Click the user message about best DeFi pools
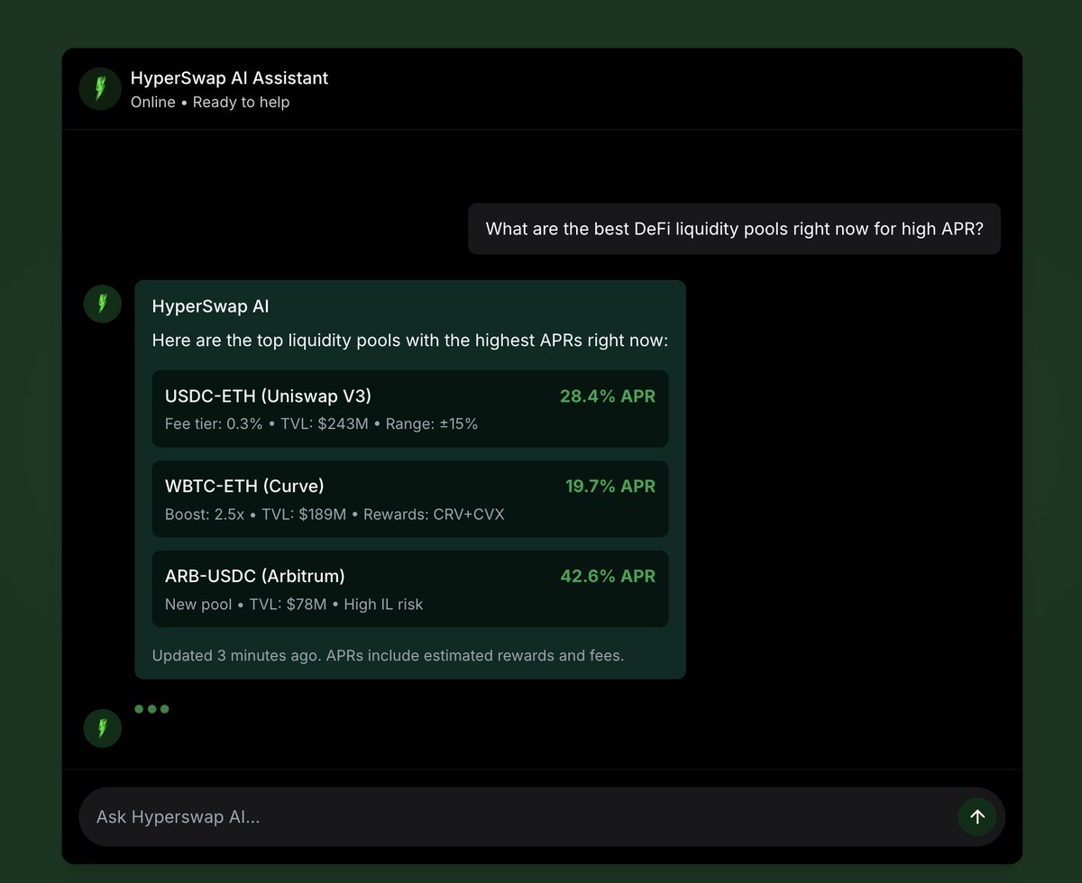Viewport: 1082px width, 883px height. (734, 229)
